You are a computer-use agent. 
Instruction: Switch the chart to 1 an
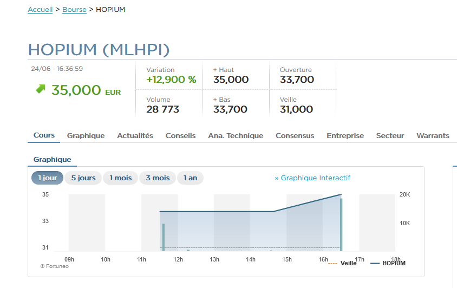tap(190, 178)
